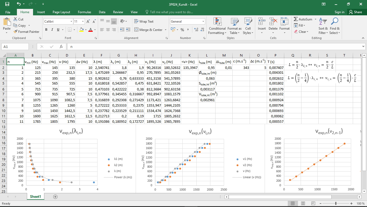The width and height of the screenshot is (367, 207).
Task: Switch to the Formulas ribbon tab
Action: [x=84, y=12]
